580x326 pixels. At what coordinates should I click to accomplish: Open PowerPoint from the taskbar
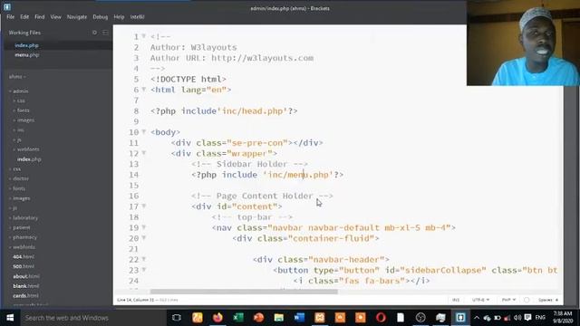[x=258, y=318]
